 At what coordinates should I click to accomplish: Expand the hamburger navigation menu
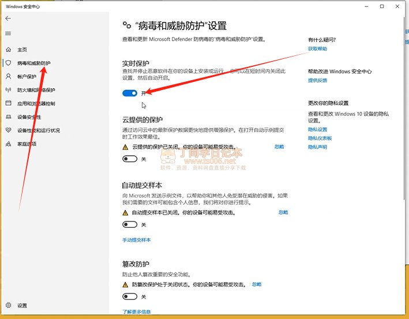8,33
